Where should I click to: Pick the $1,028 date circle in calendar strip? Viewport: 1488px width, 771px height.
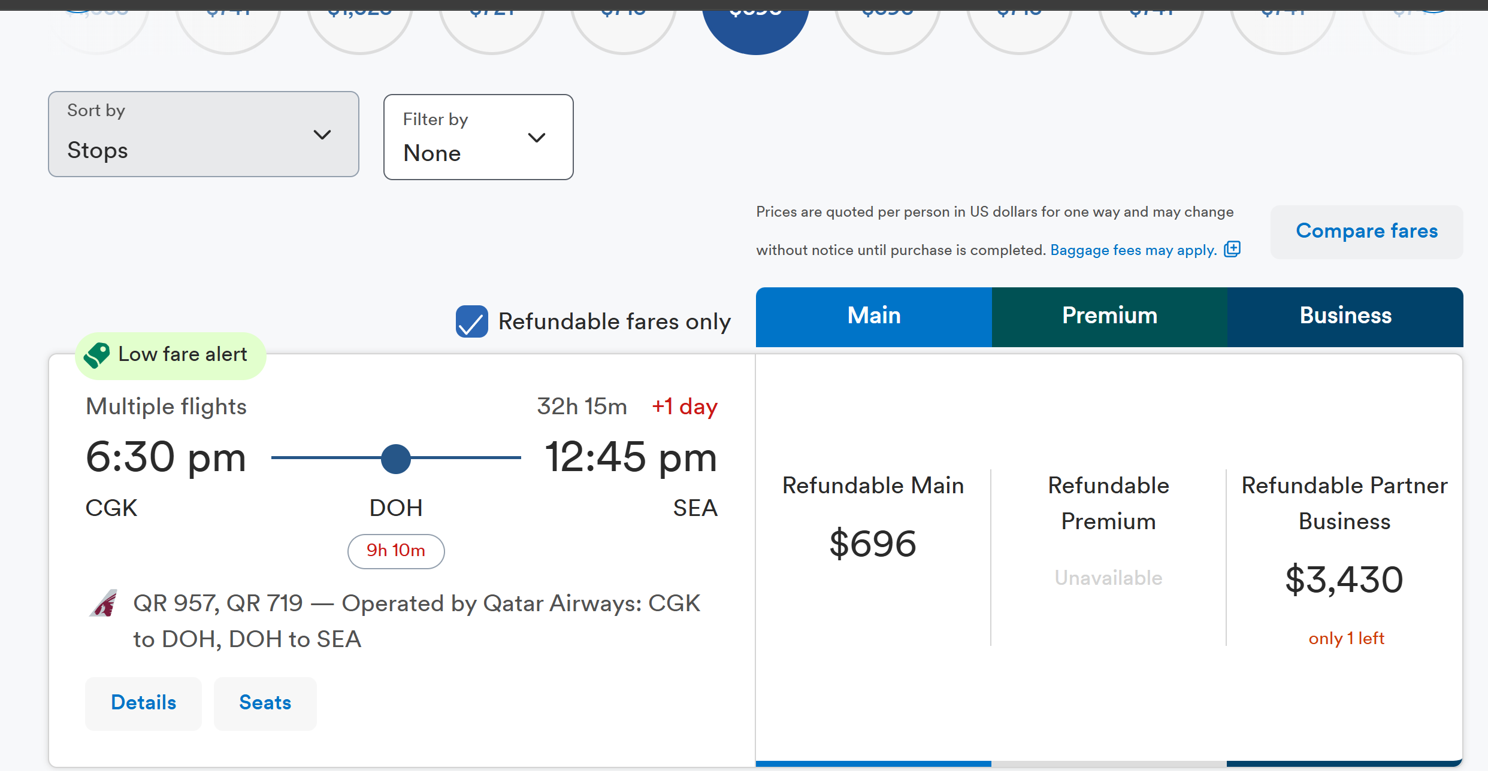tap(360, 24)
